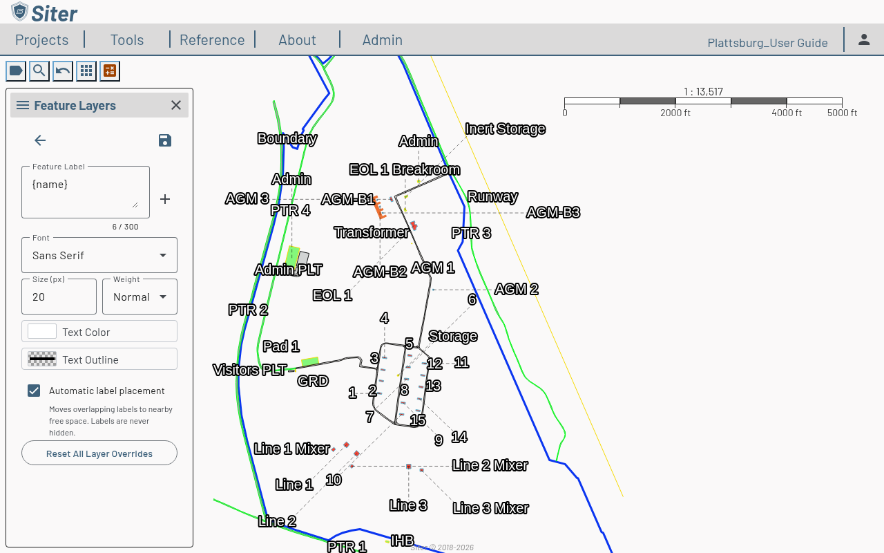Screen dimensions: 884x553
Task: Close the Feature Layers panel
Action: pyautogui.click(x=176, y=105)
